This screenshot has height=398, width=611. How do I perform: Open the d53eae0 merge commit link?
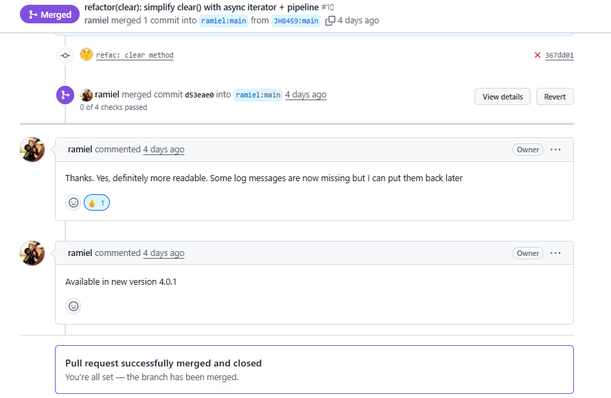tap(199, 95)
